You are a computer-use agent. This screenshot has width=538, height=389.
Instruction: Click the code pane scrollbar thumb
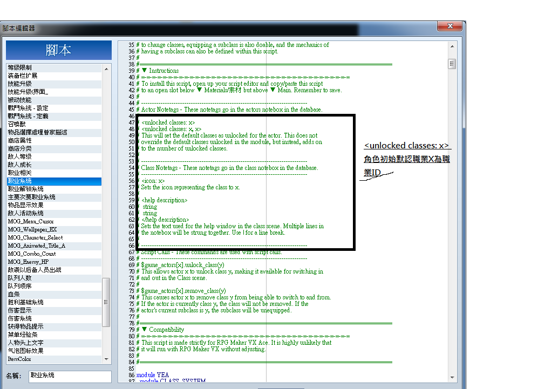click(x=452, y=64)
